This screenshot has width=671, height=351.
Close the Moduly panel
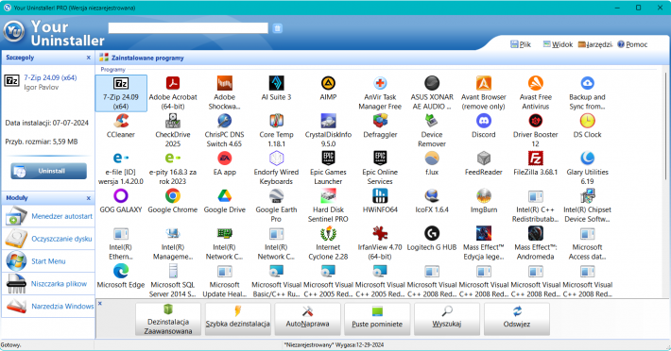89,198
